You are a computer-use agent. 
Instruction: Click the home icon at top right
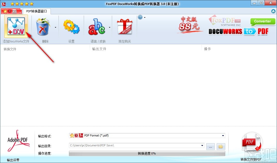click(273, 11)
